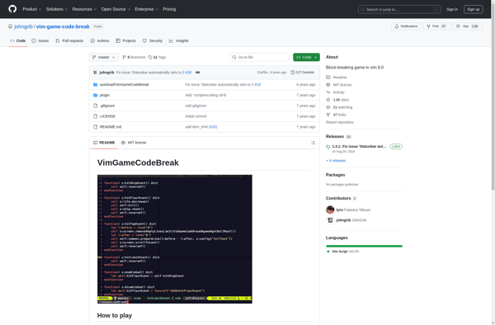Open the GitHub homepage logo
The height and width of the screenshot is (325, 495).
pos(12,9)
